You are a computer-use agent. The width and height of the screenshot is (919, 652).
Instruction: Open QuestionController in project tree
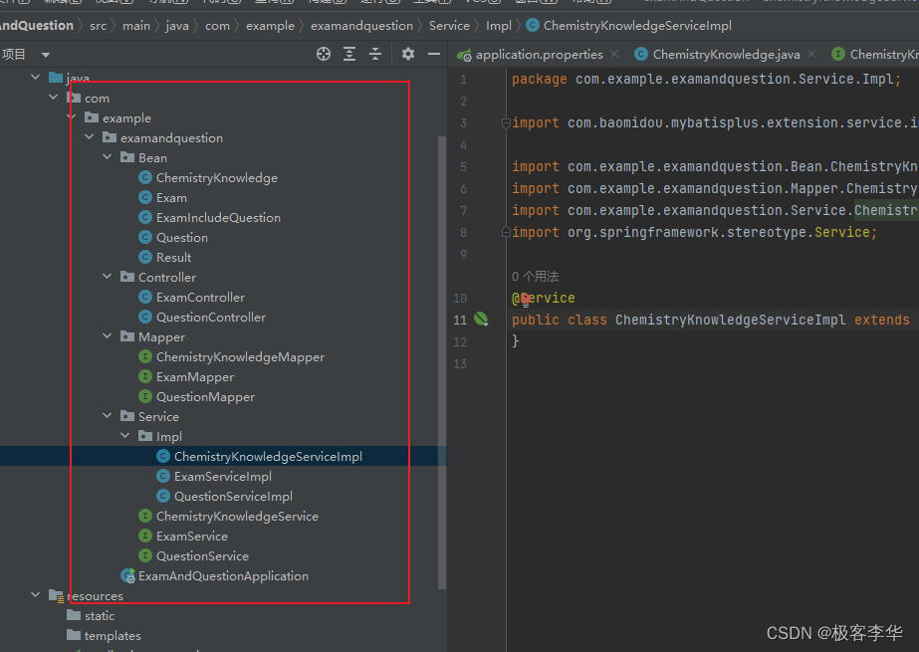point(211,318)
